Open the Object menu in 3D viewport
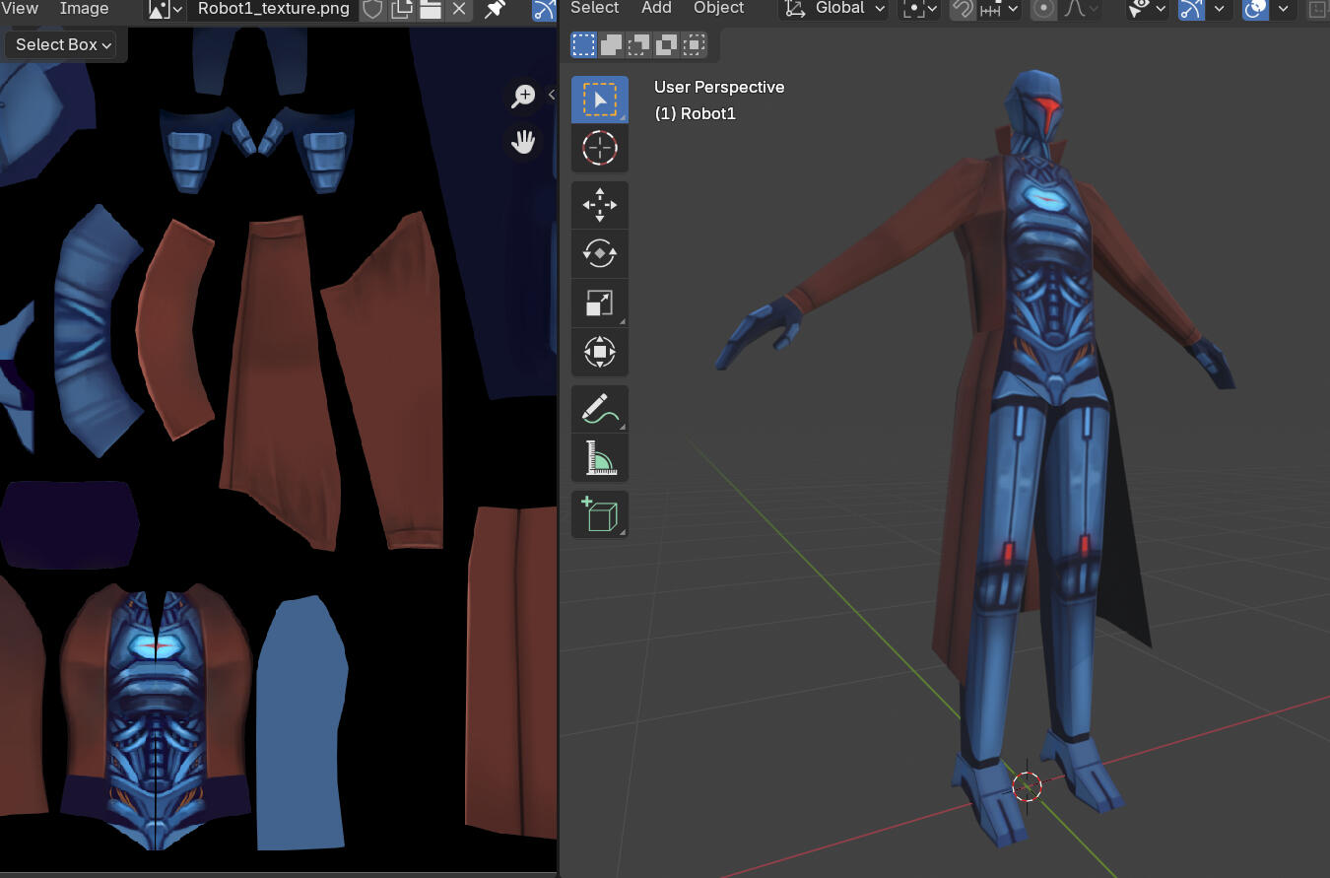Viewport: 1330px width, 878px height. [x=718, y=8]
